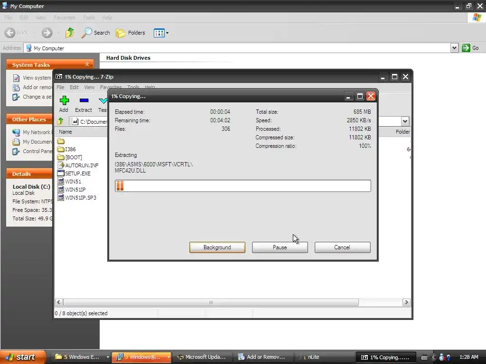Click the clock showing 1:28 AM

point(468,357)
